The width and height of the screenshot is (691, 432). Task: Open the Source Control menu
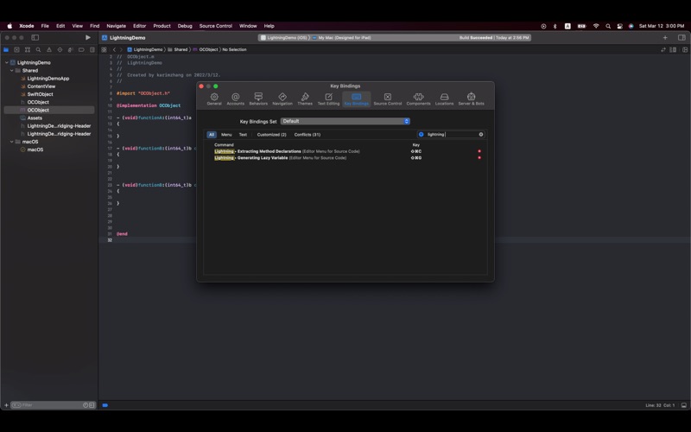[x=215, y=26]
